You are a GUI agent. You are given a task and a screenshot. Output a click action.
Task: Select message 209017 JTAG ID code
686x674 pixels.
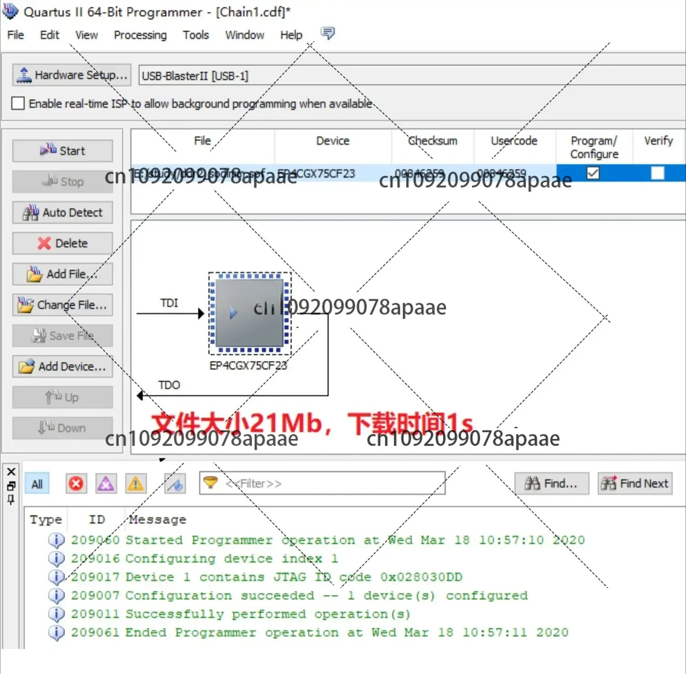point(267,577)
